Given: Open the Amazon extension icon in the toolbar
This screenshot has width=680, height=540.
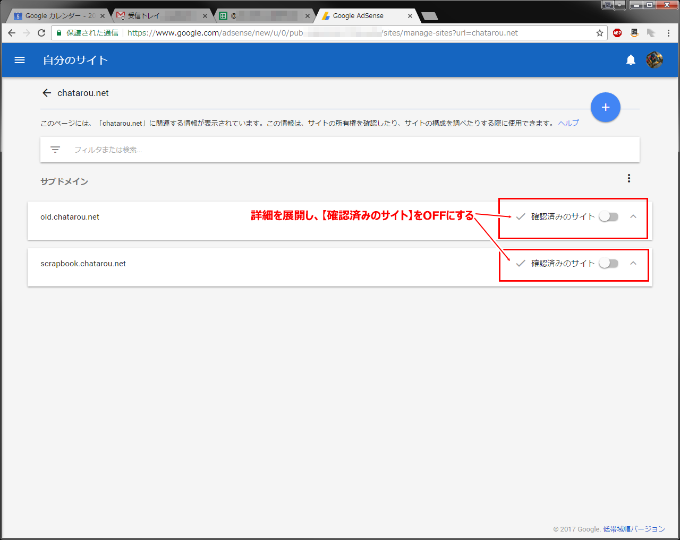Looking at the screenshot, I should pos(634,33).
